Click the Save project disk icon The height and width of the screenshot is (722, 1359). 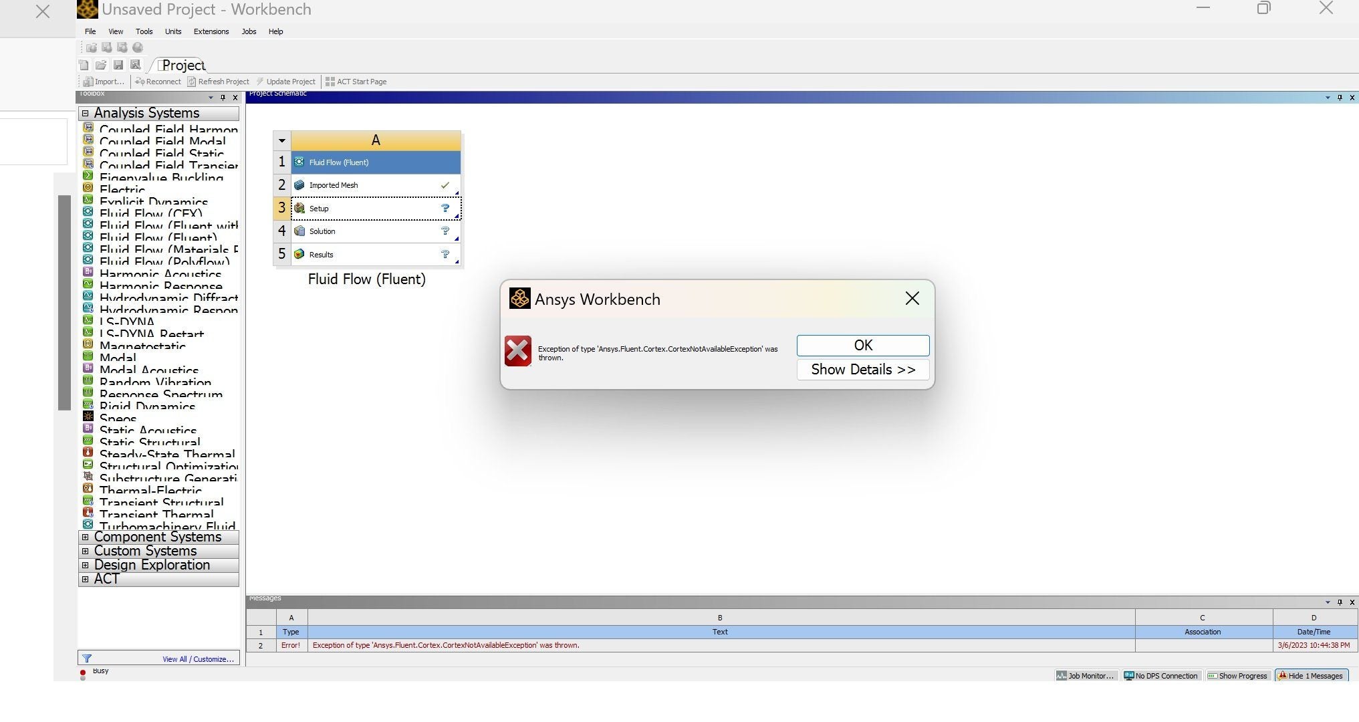[x=118, y=65]
